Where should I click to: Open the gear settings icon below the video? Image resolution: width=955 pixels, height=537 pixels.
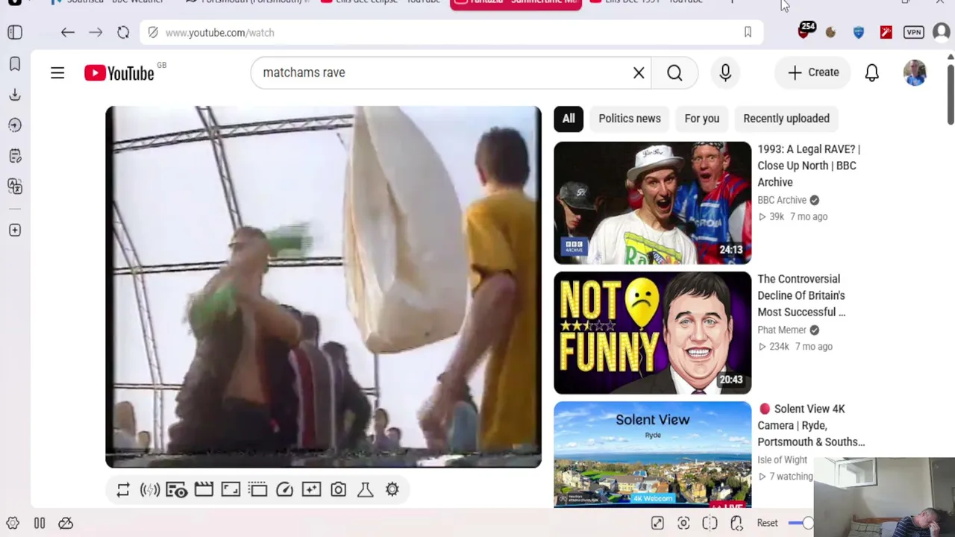coord(392,489)
